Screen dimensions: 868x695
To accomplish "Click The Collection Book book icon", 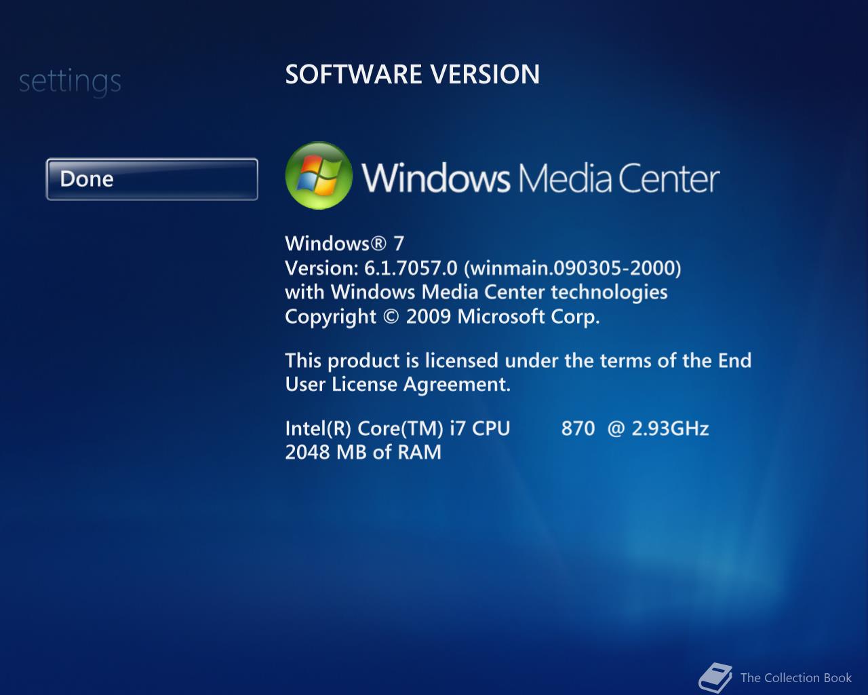I will [x=715, y=677].
